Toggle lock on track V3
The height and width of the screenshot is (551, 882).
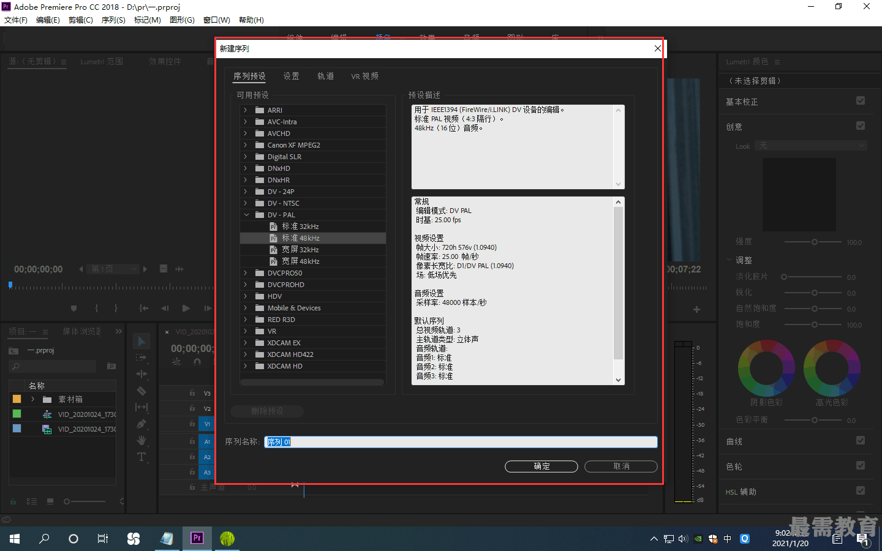pyautogui.click(x=192, y=393)
